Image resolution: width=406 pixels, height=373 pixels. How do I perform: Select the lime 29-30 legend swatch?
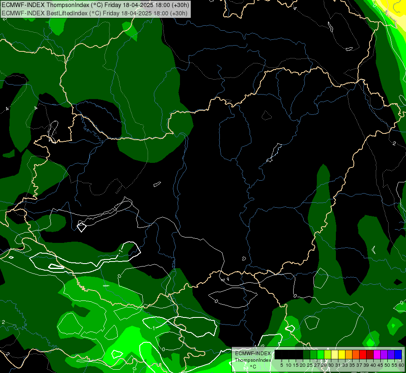coord(328,354)
